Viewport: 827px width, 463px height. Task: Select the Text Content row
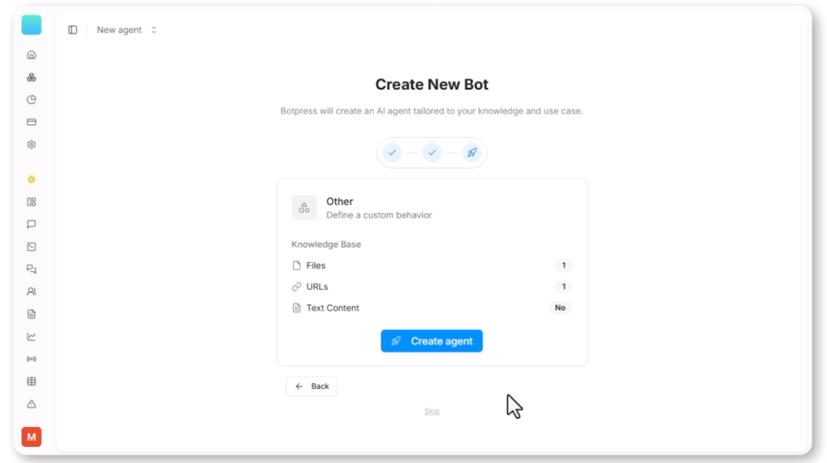pos(432,307)
